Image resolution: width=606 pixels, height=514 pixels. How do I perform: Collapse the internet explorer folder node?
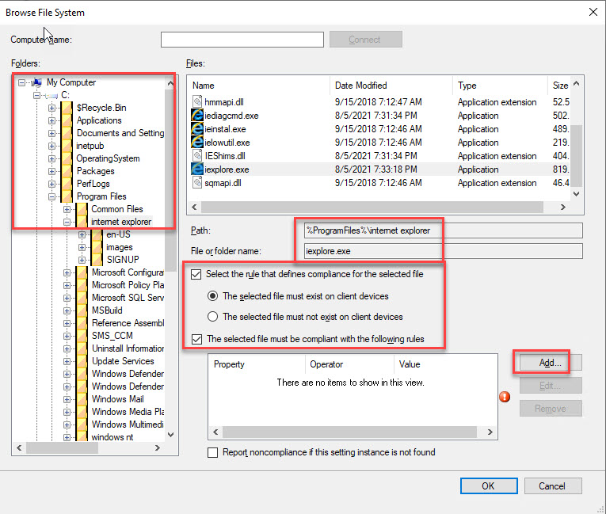pos(67,222)
